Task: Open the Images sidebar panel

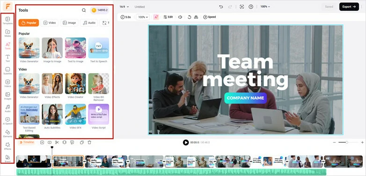Action: pyautogui.click(x=7, y=96)
